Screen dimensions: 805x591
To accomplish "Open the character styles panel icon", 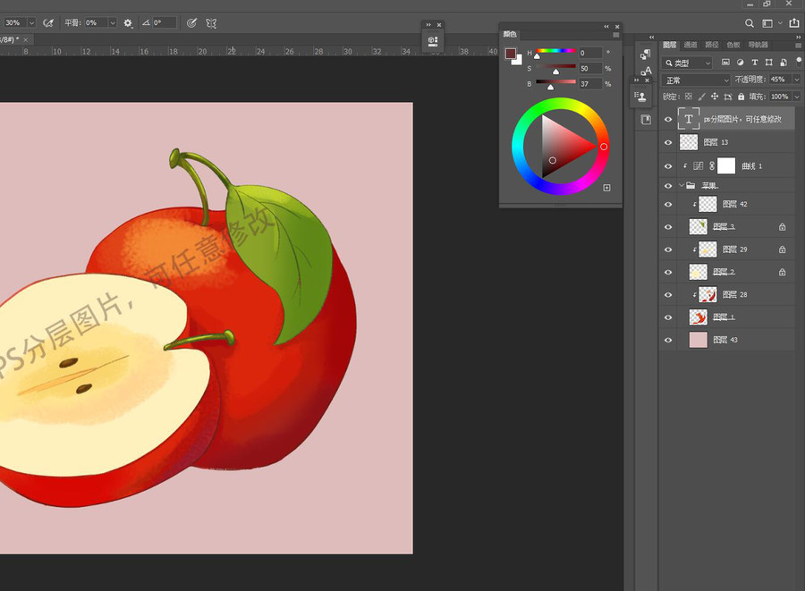I will point(645,71).
